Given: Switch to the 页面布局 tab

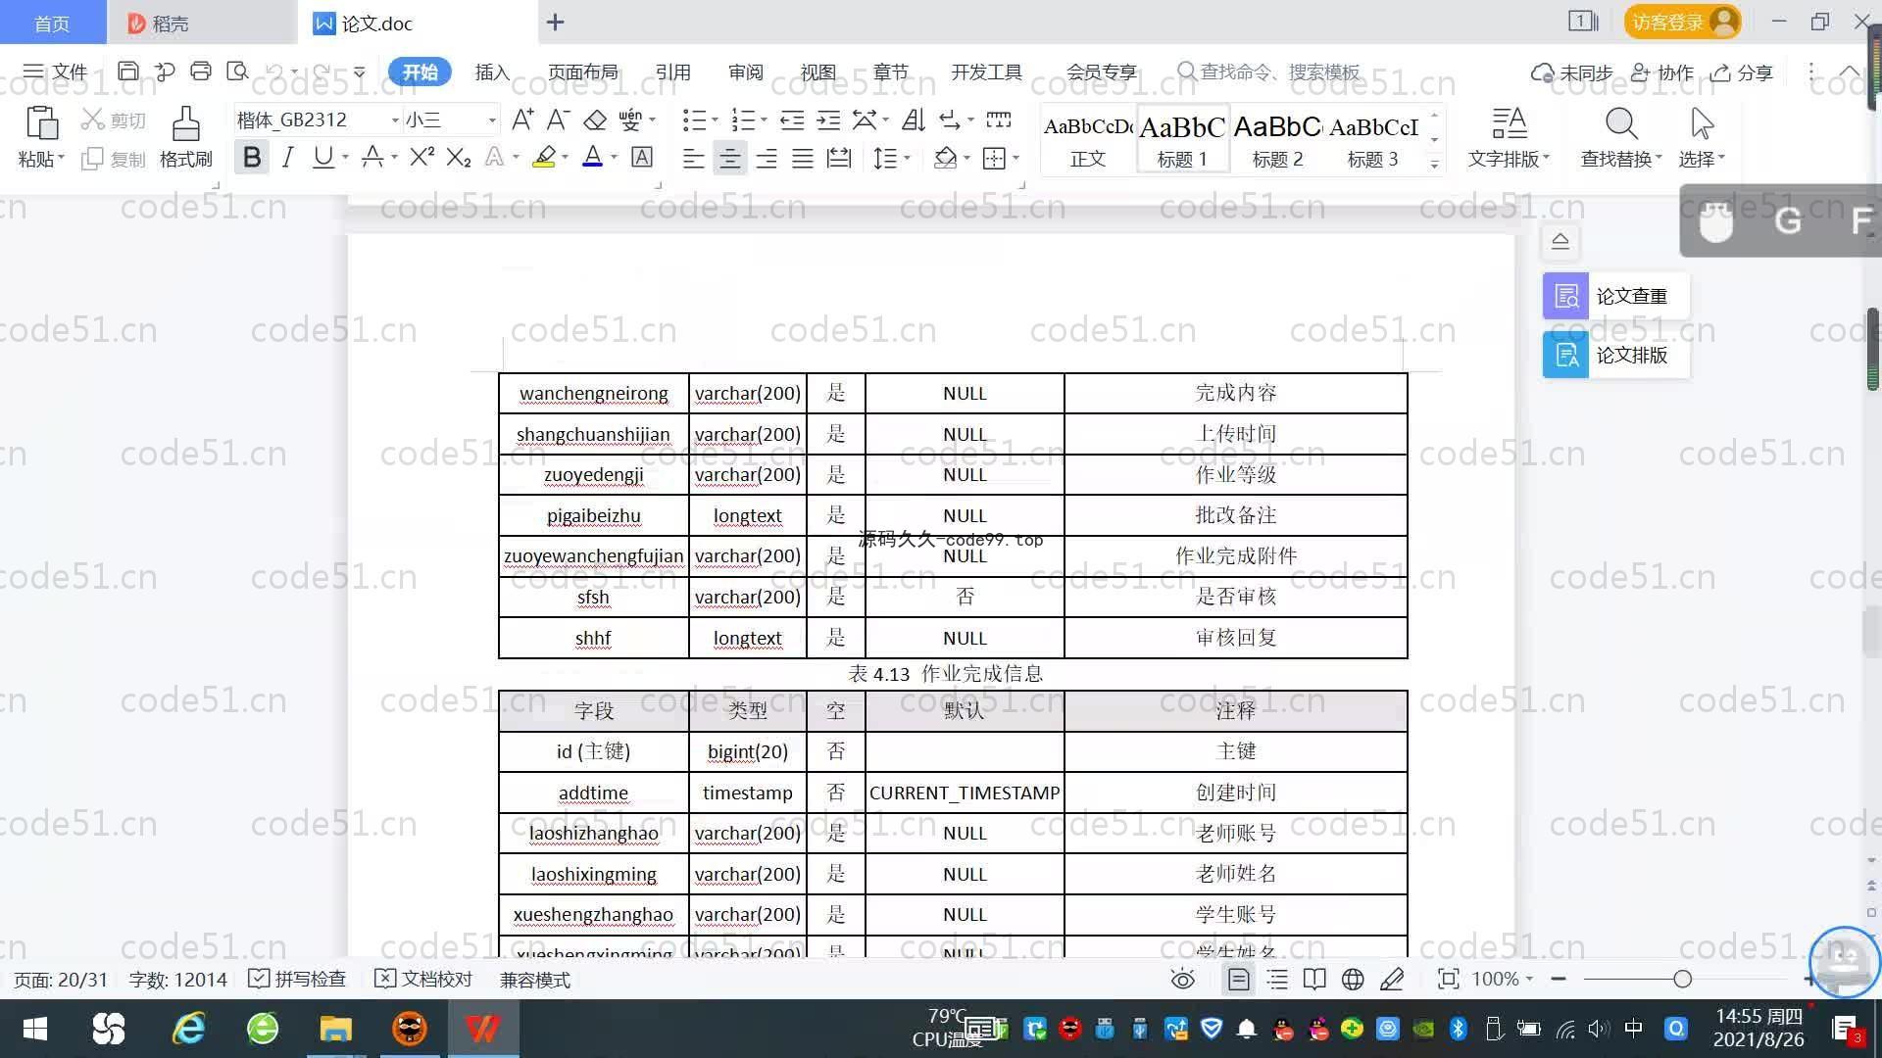Looking at the screenshot, I should [583, 72].
